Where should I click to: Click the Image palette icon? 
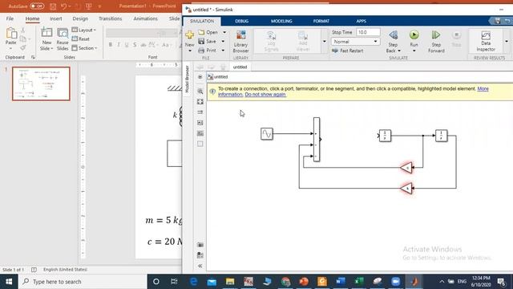pyautogui.click(x=200, y=123)
